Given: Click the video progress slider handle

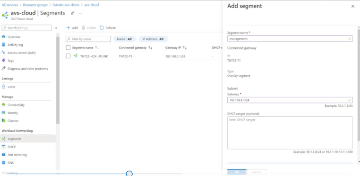Looking at the screenshot, I should [x=129, y=174].
